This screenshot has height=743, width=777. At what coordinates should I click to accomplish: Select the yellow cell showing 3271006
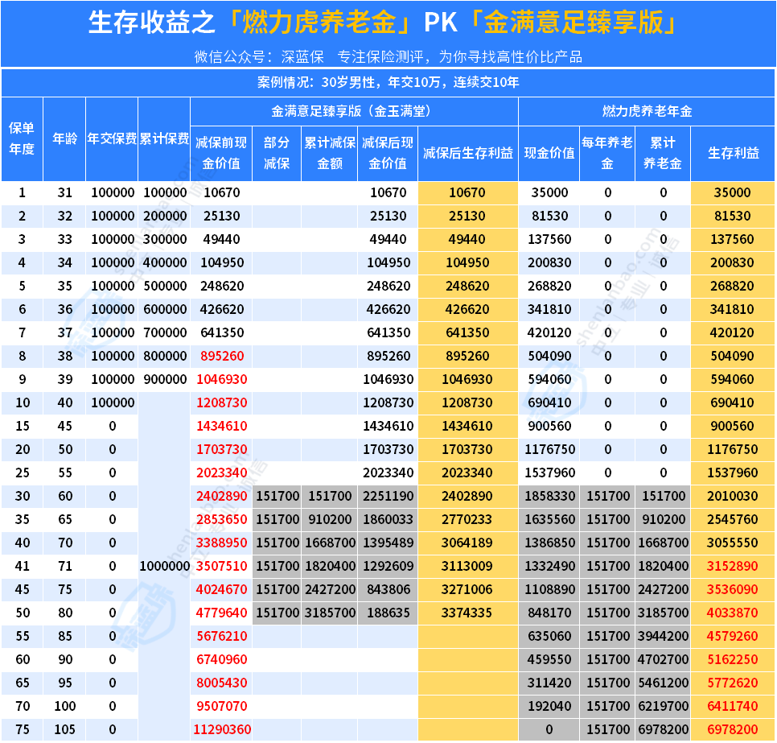(x=467, y=589)
